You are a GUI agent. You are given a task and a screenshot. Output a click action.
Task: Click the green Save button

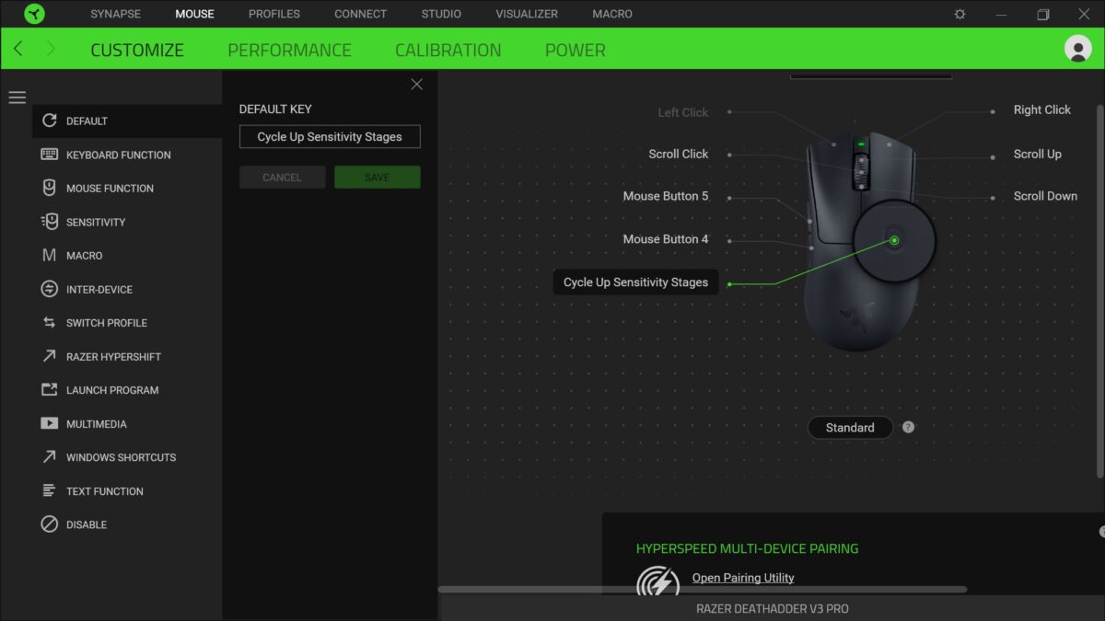378,178
